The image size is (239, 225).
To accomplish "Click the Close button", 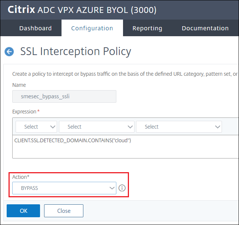I will click(x=64, y=211).
